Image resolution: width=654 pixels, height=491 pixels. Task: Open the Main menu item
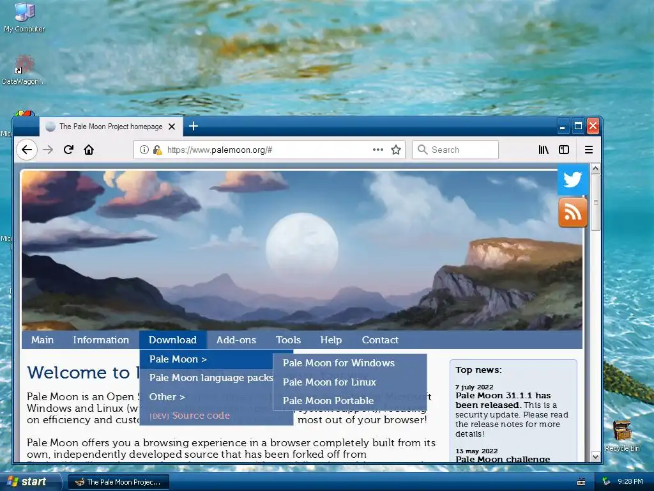click(x=42, y=340)
